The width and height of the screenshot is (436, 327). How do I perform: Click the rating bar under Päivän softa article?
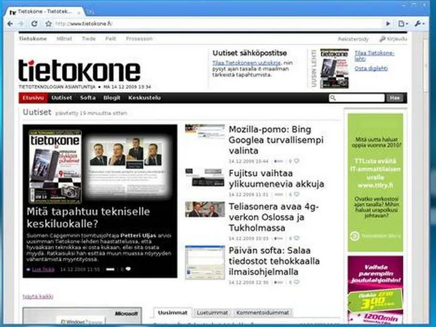[x=278, y=283]
